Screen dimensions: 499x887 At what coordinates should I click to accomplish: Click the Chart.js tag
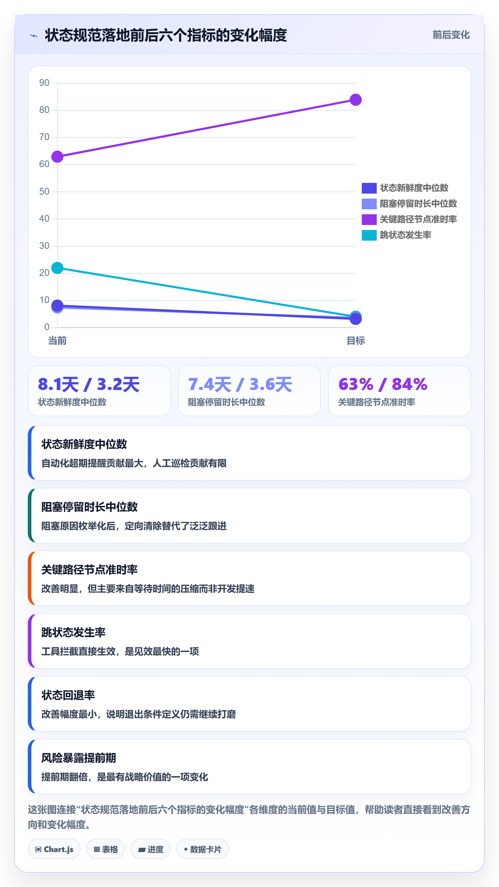click(x=54, y=849)
